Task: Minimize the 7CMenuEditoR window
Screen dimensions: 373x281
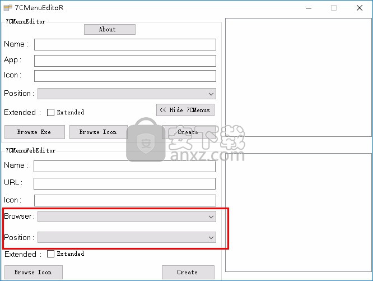Action: (x=309, y=8)
